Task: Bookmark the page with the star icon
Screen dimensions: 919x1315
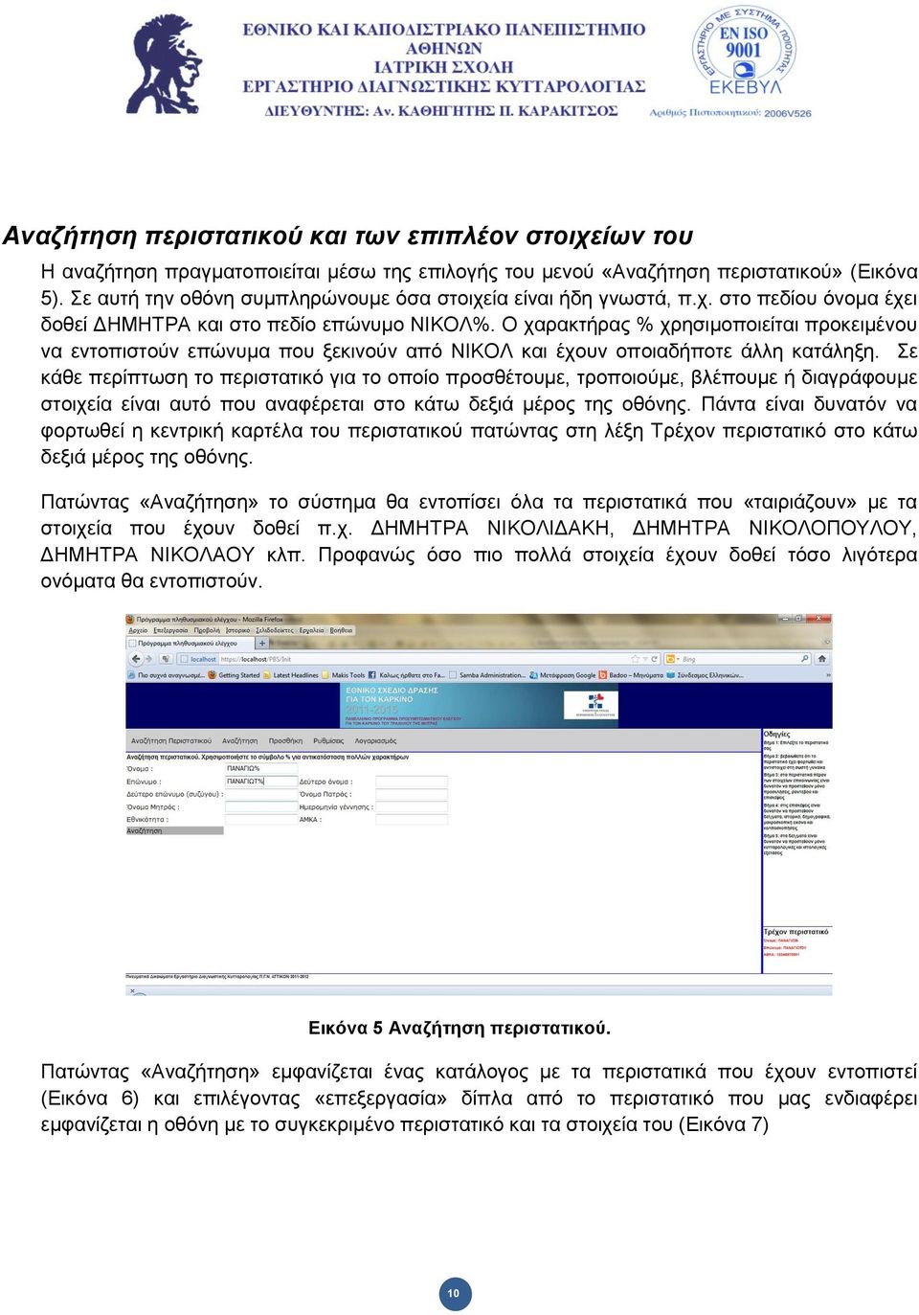Action: 636,659
